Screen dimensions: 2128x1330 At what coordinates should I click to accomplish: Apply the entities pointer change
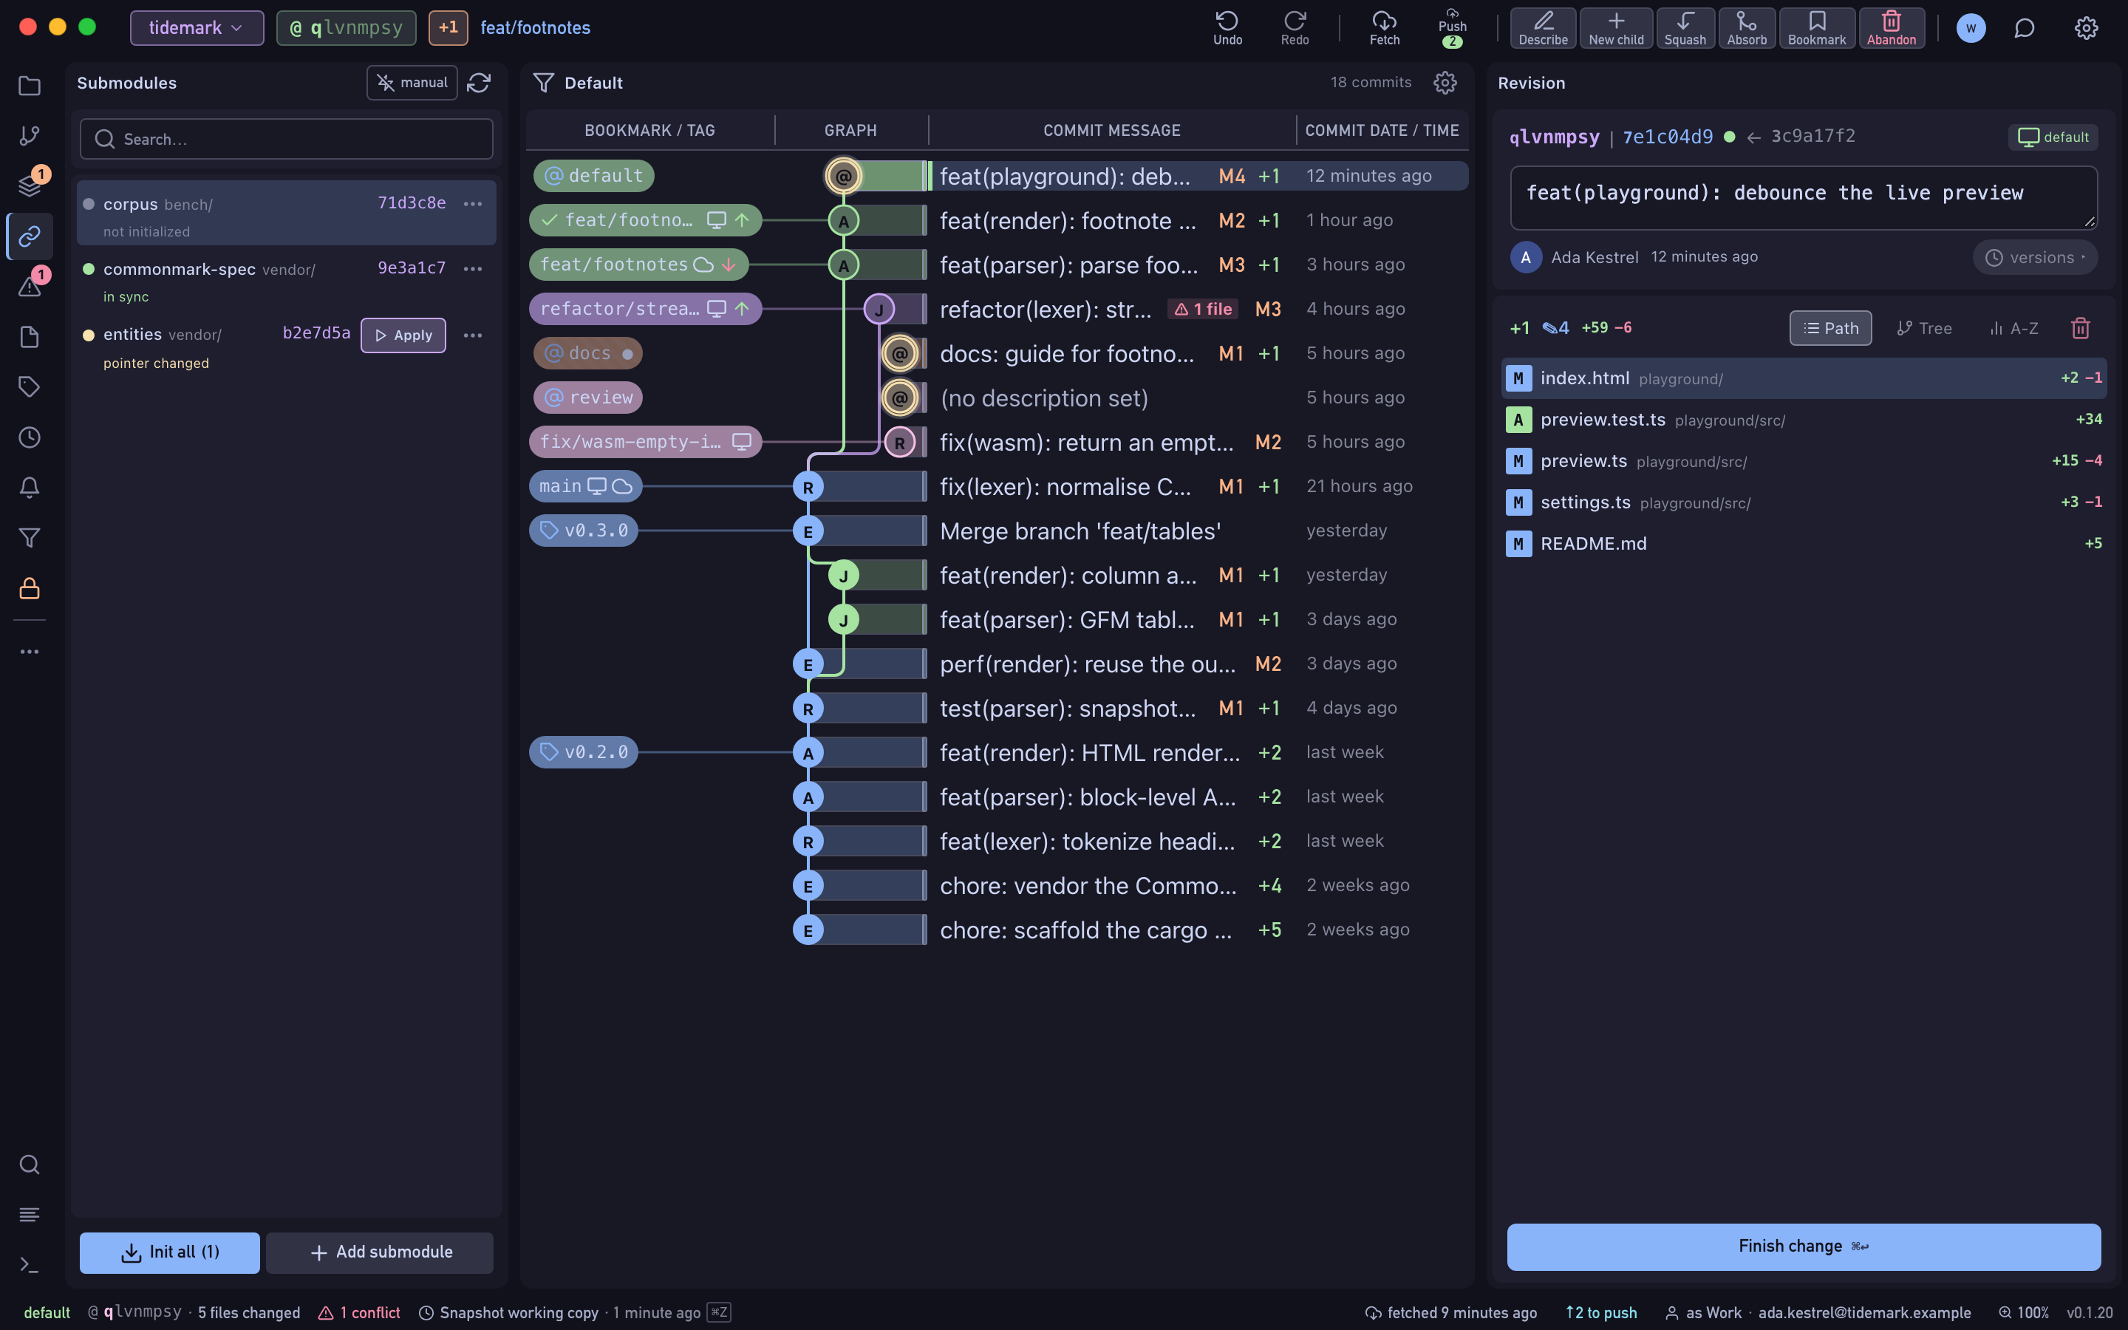tap(403, 335)
